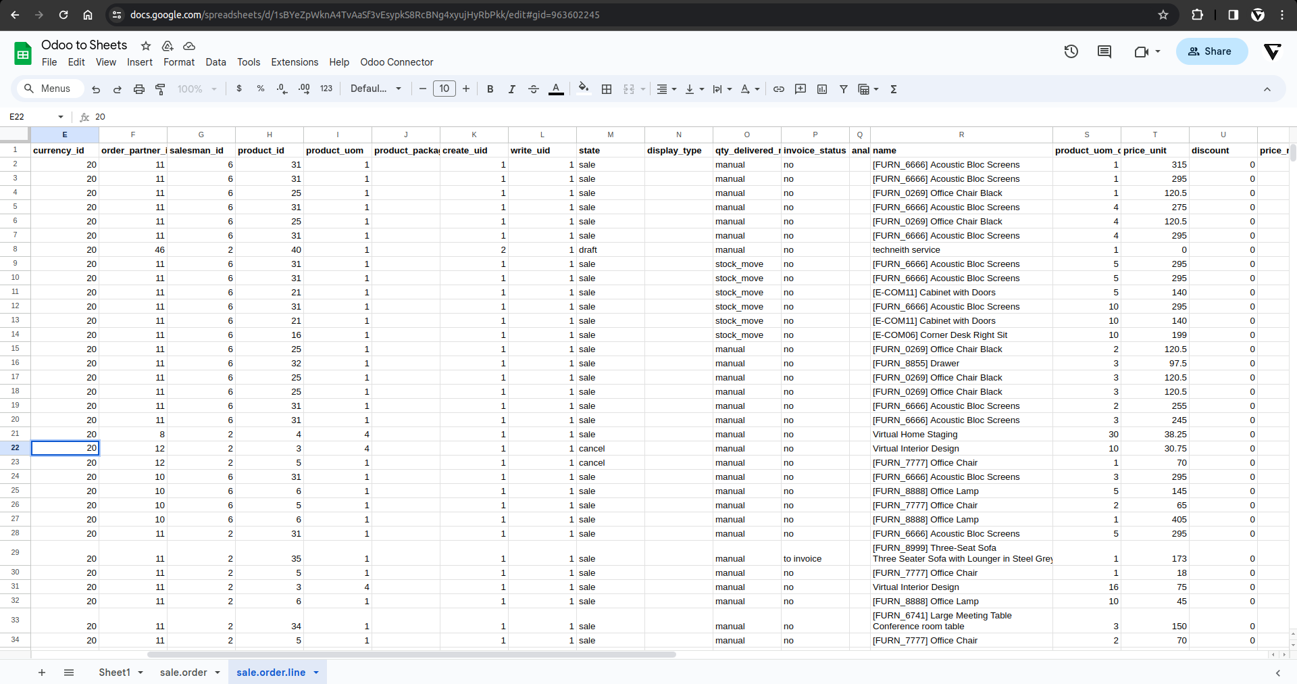The image size is (1297, 684).
Task: Toggle italic formatting
Action: pos(511,89)
